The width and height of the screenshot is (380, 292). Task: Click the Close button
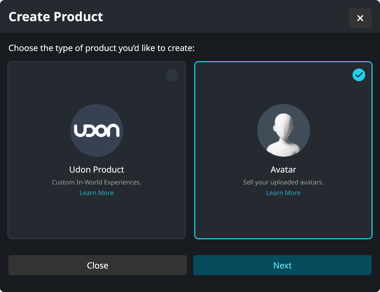click(98, 265)
